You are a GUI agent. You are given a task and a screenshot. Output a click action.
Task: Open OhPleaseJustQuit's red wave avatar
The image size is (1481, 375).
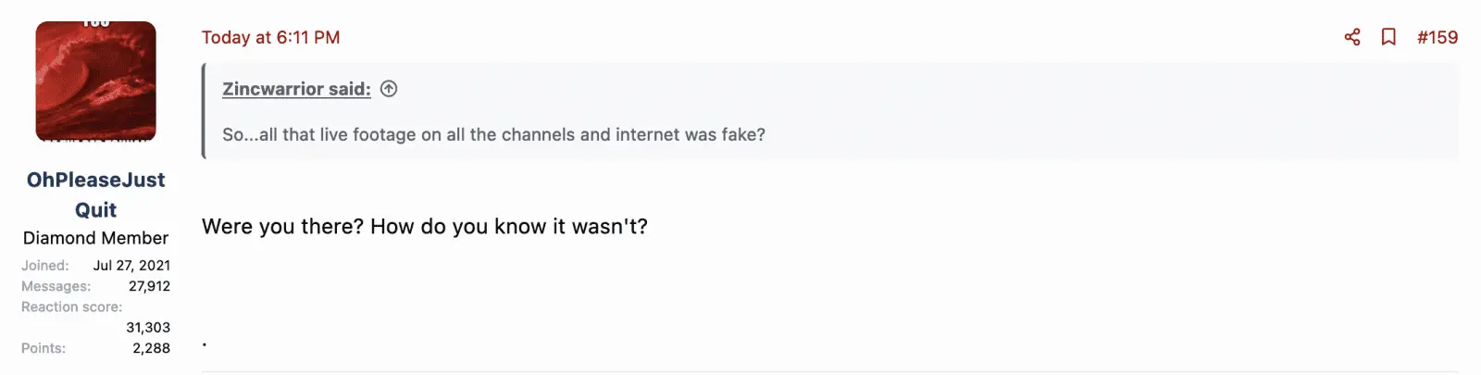click(95, 81)
